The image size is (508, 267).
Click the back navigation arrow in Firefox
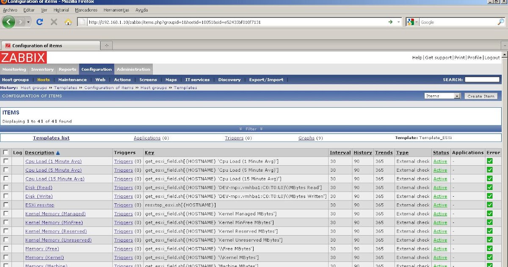8,22
